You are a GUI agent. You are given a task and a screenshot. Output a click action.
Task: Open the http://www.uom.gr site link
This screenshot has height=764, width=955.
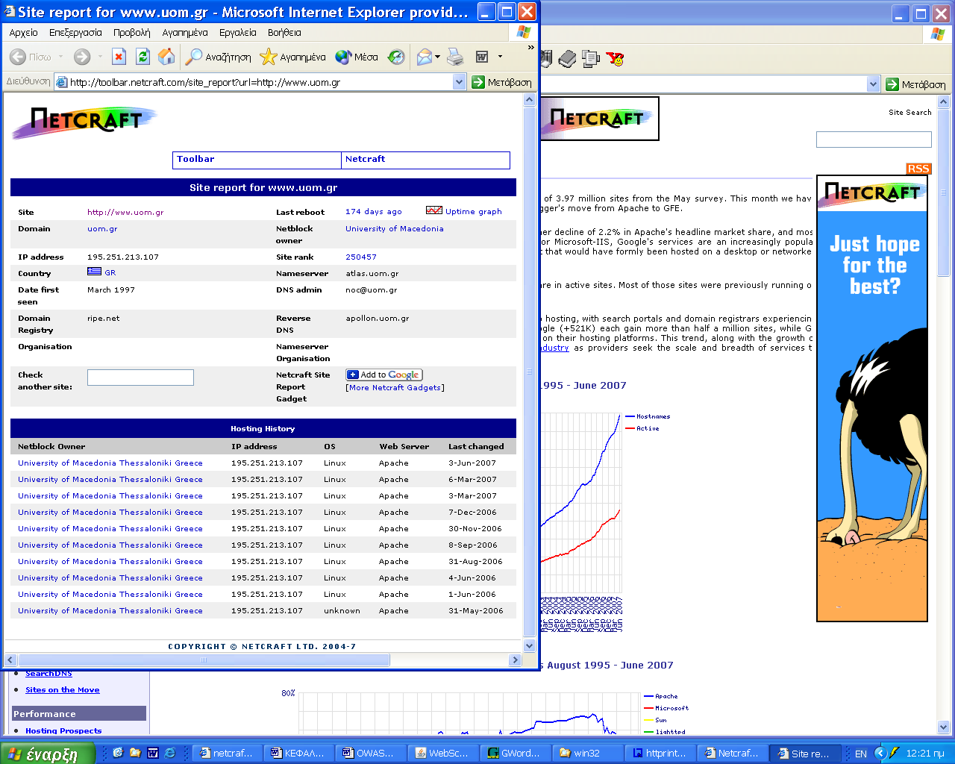(125, 212)
